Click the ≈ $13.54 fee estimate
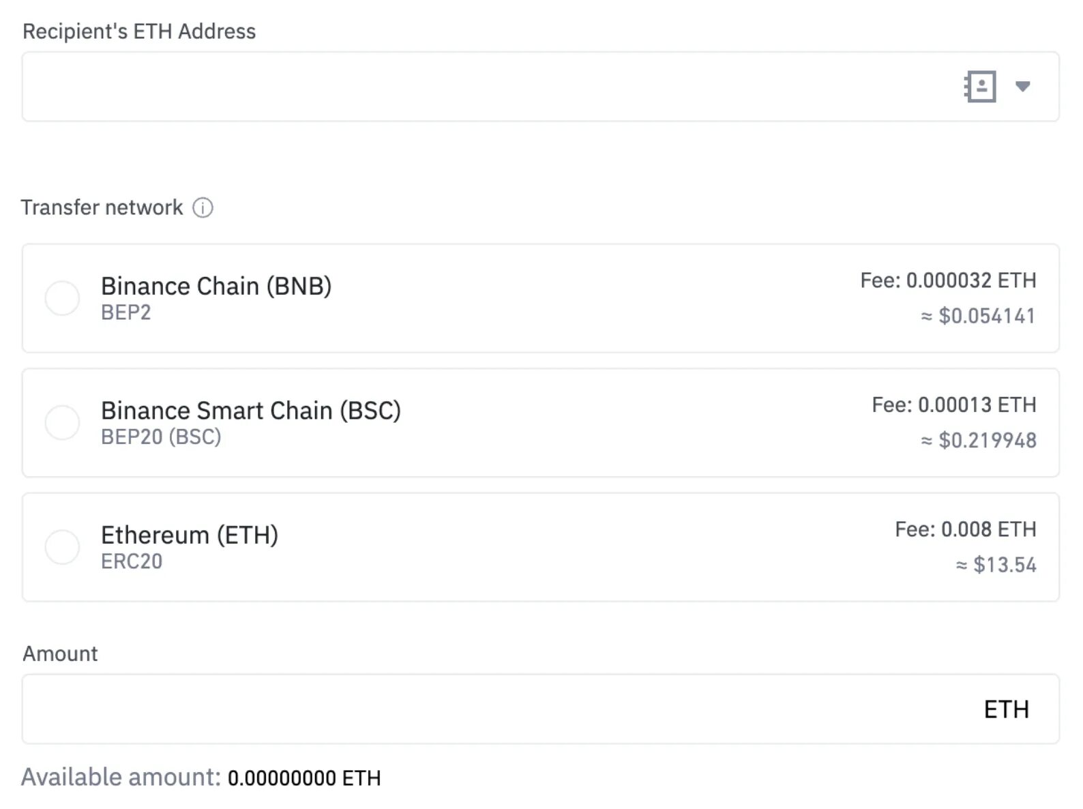The width and height of the screenshot is (1083, 809). coord(996,565)
